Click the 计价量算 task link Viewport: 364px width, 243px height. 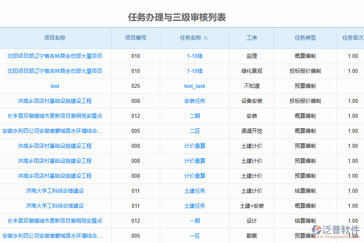[195, 146]
